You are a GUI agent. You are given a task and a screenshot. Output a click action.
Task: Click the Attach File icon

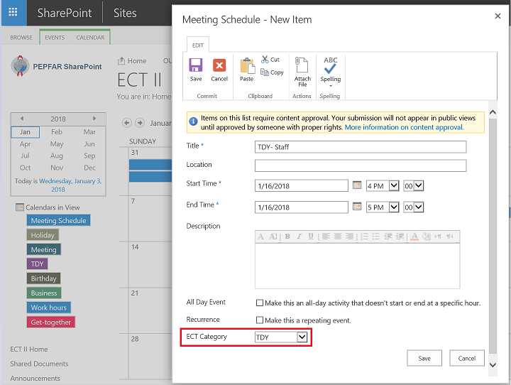point(302,72)
